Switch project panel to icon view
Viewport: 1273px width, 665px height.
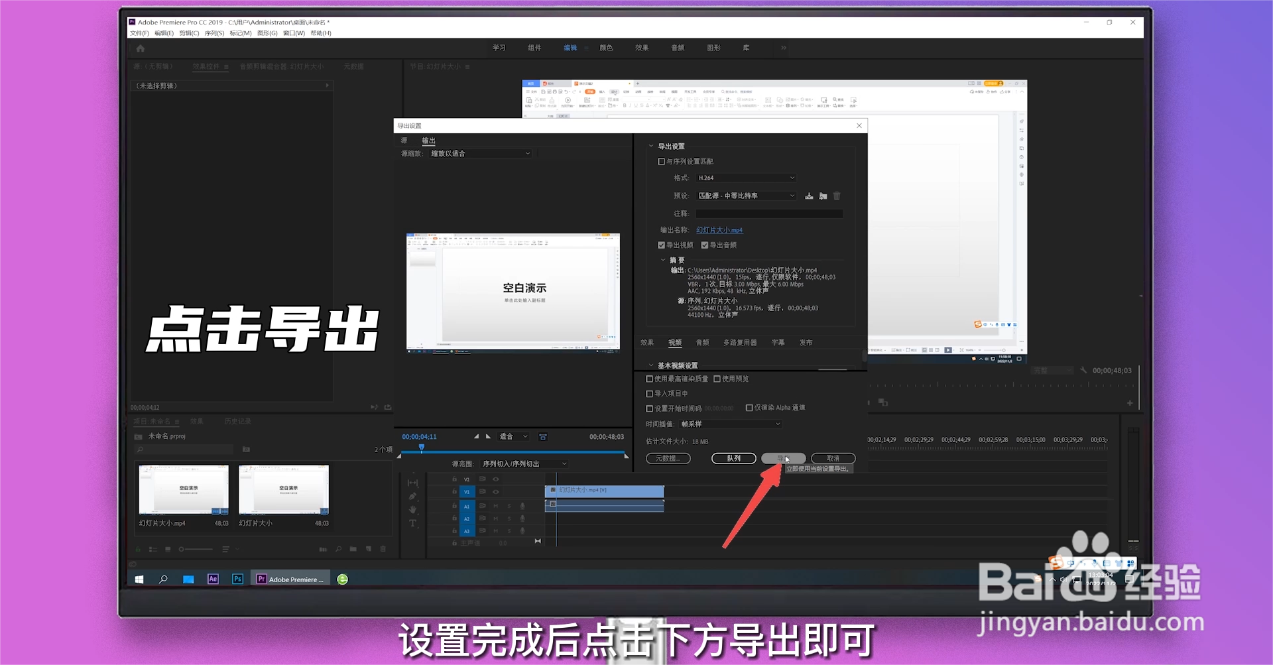click(168, 549)
